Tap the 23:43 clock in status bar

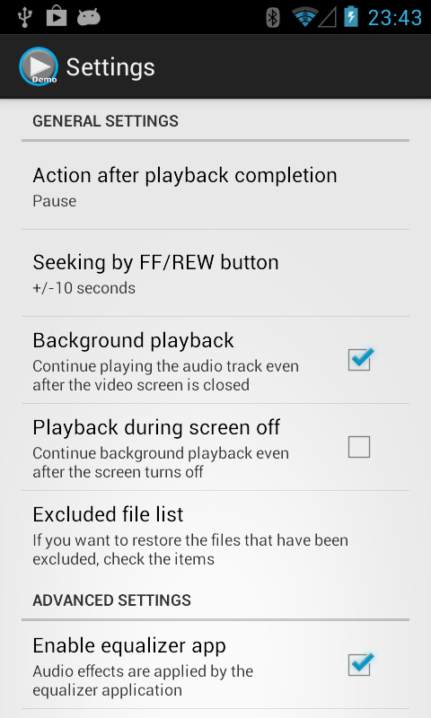point(395,18)
